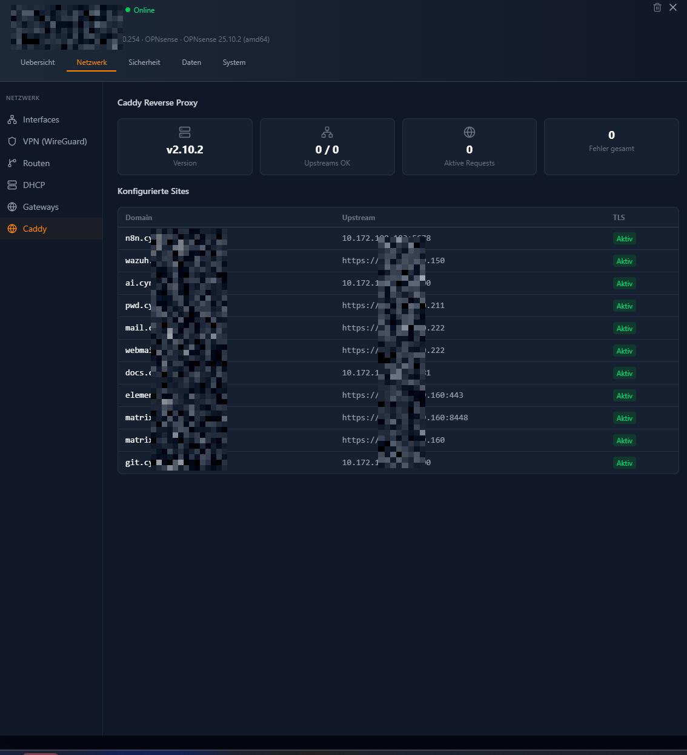Click the OPNsense 25.10.2 (amd64) text
This screenshot has height=755, width=687.
tap(227, 39)
